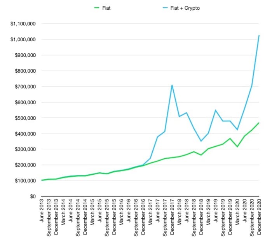
Task: Click the green line peak at December 2019
Action: click(x=230, y=139)
